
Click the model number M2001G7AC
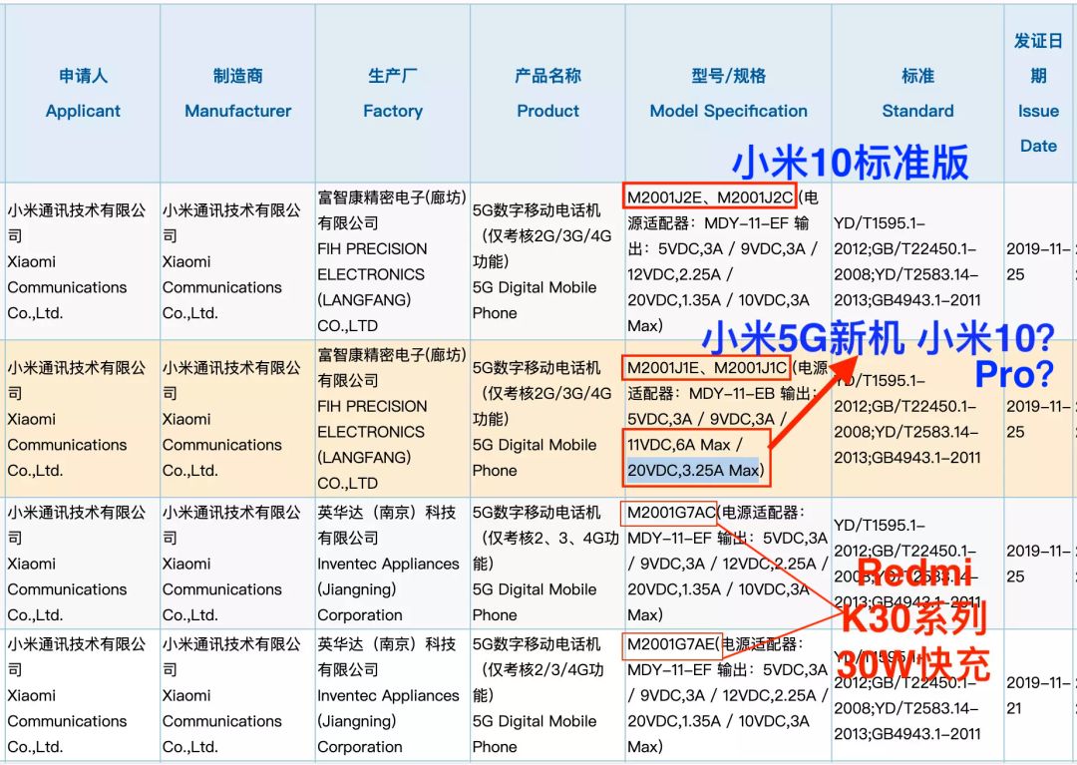click(x=671, y=513)
